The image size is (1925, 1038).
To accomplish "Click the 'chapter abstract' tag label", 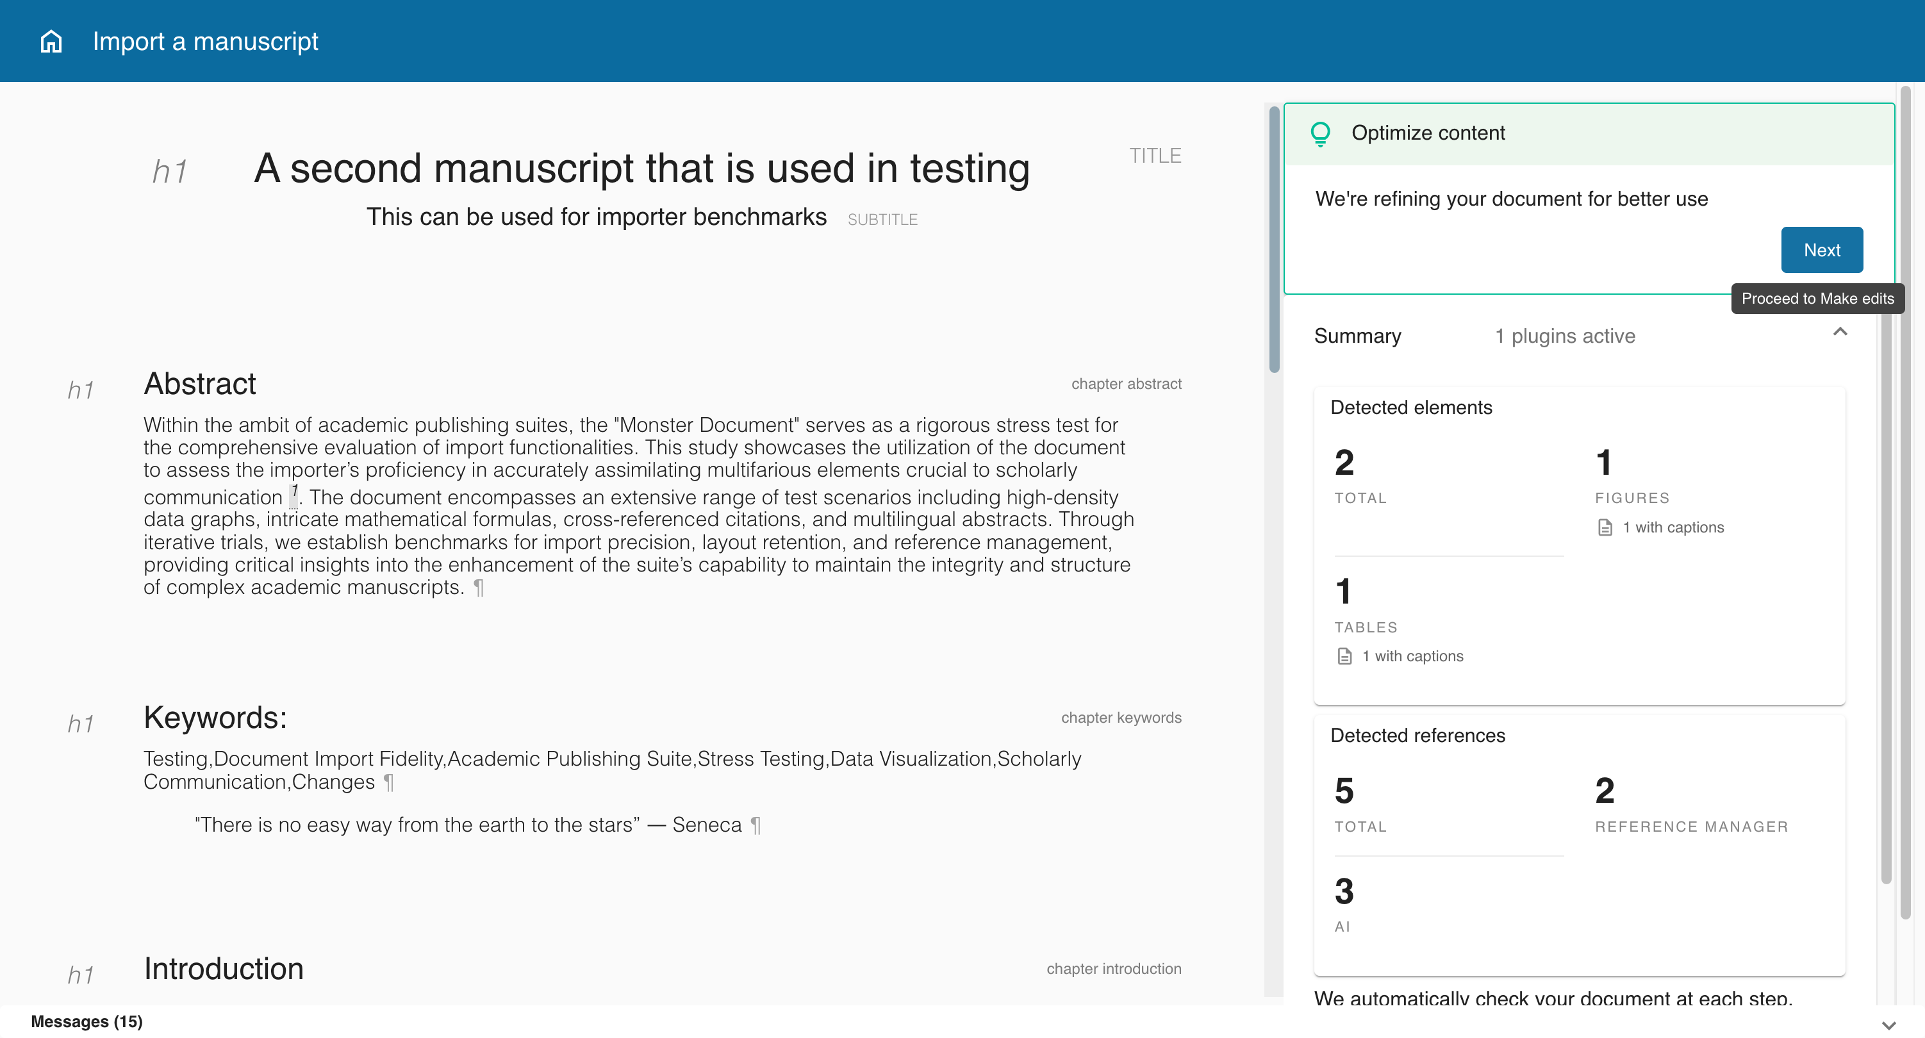I will tap(1126, 383).
